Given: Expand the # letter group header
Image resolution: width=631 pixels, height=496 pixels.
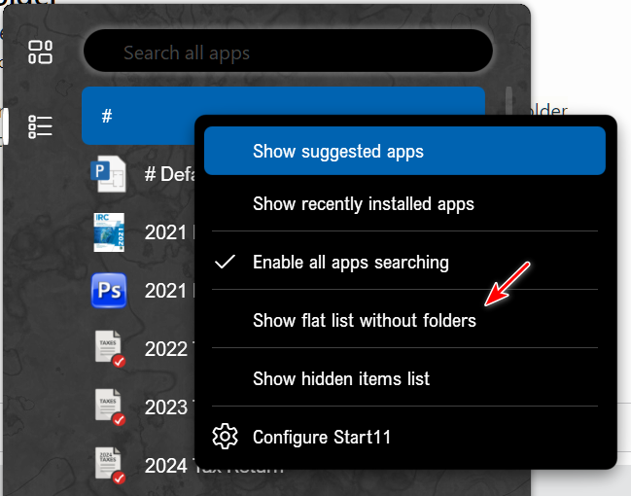Looking at the screenshot, I should pyautogui.click(x=146, y=115).
